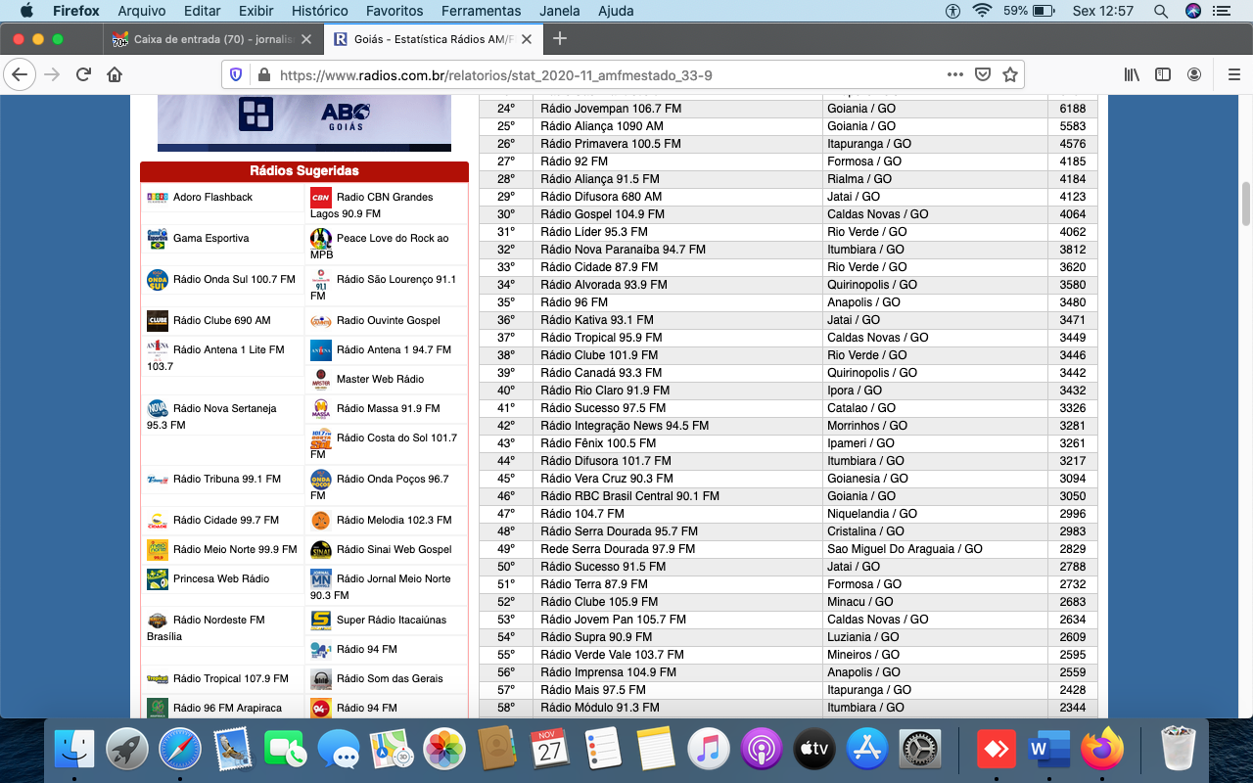The image size is (1253, 783).
Task: Expand page actions three-dot menu
Action: [x=954, y=74]
